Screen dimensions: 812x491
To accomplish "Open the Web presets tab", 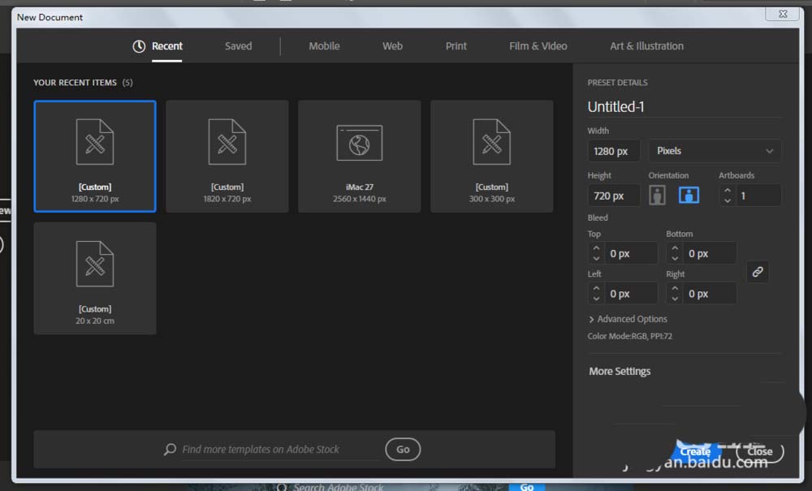I will pos(392,46).
